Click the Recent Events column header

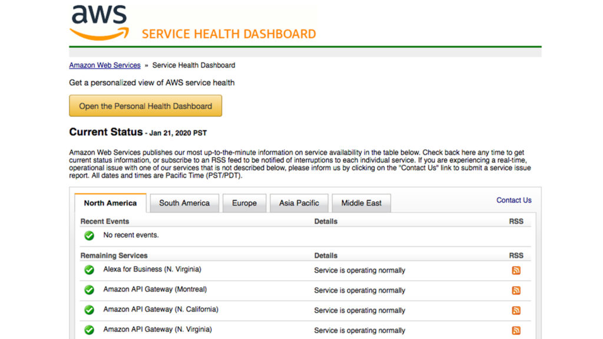click(x=105, y=221)
